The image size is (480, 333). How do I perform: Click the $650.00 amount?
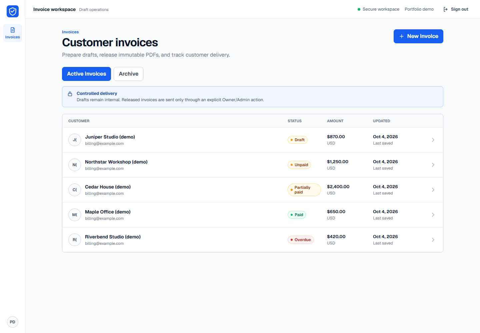pos(336,212)
